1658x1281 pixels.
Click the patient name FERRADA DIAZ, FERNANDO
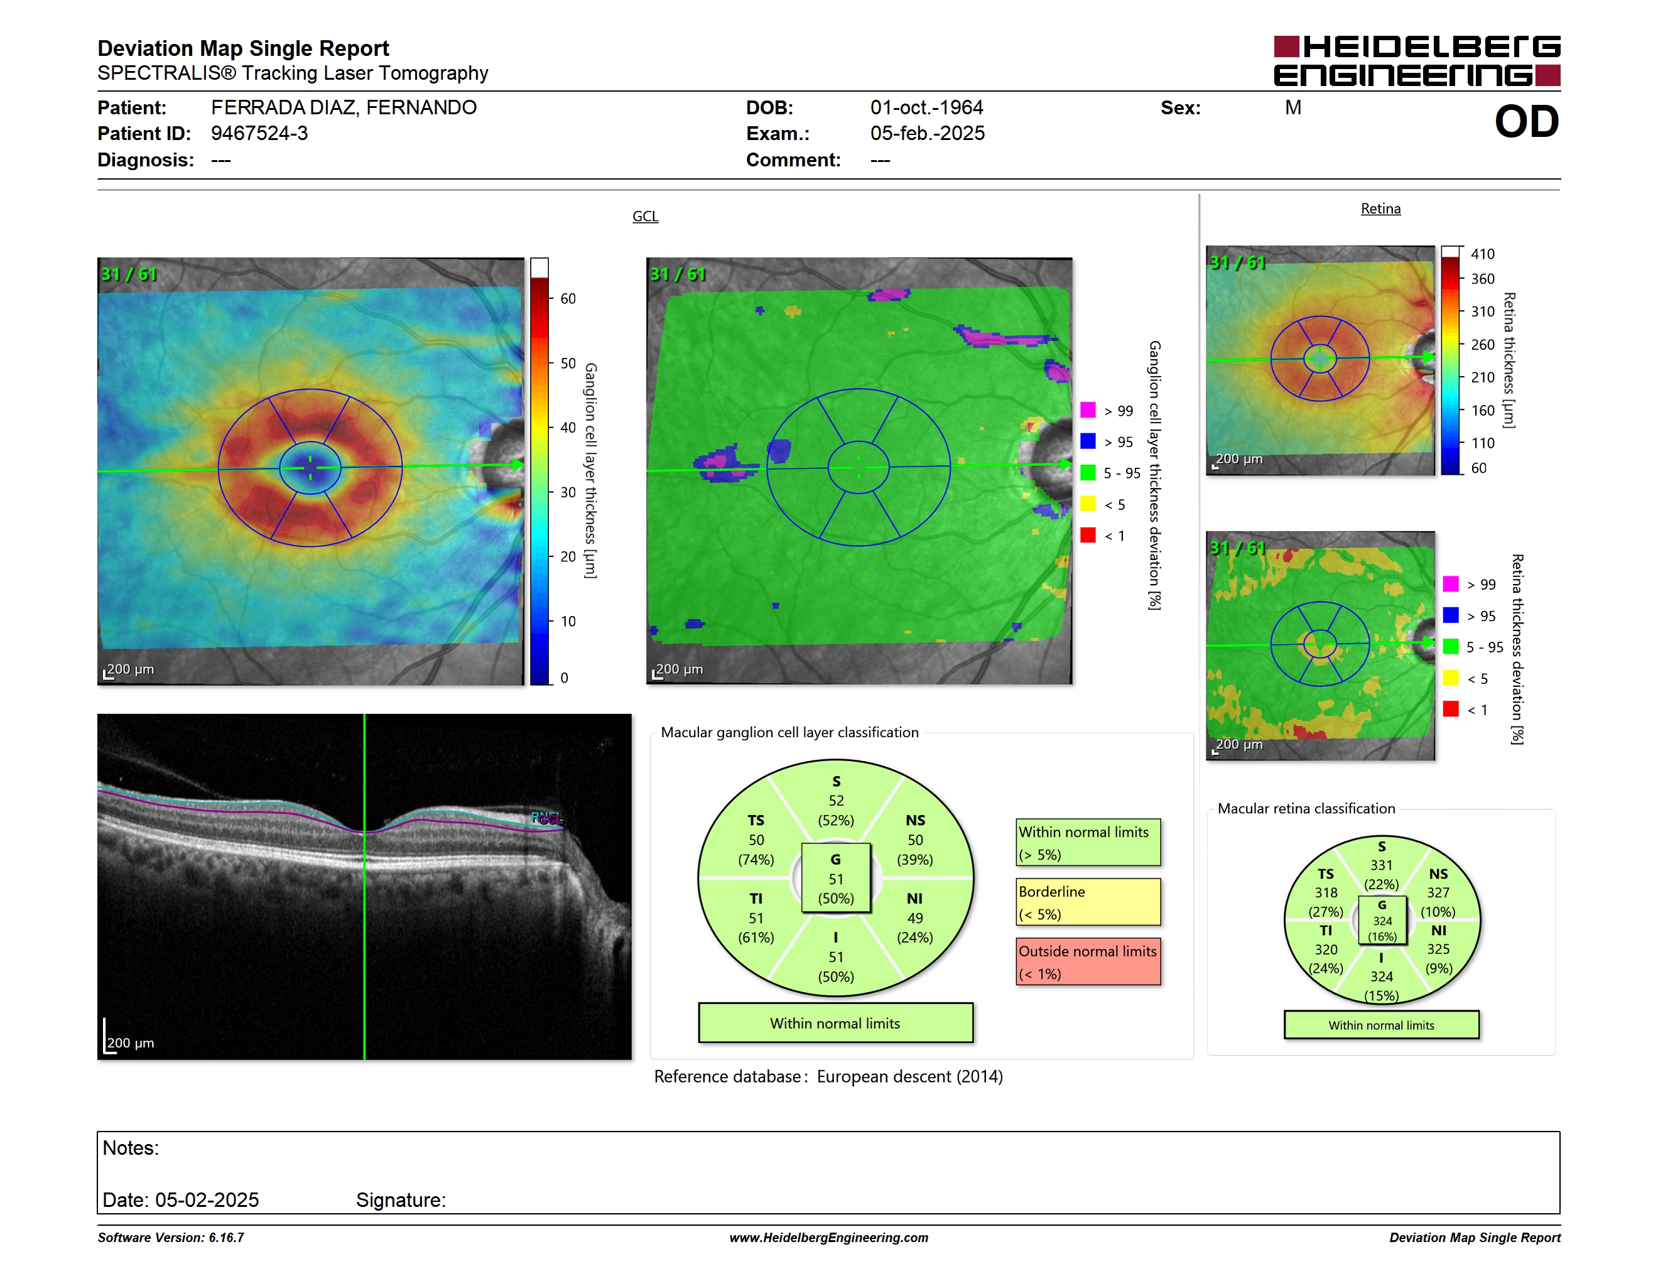[344, 108]
